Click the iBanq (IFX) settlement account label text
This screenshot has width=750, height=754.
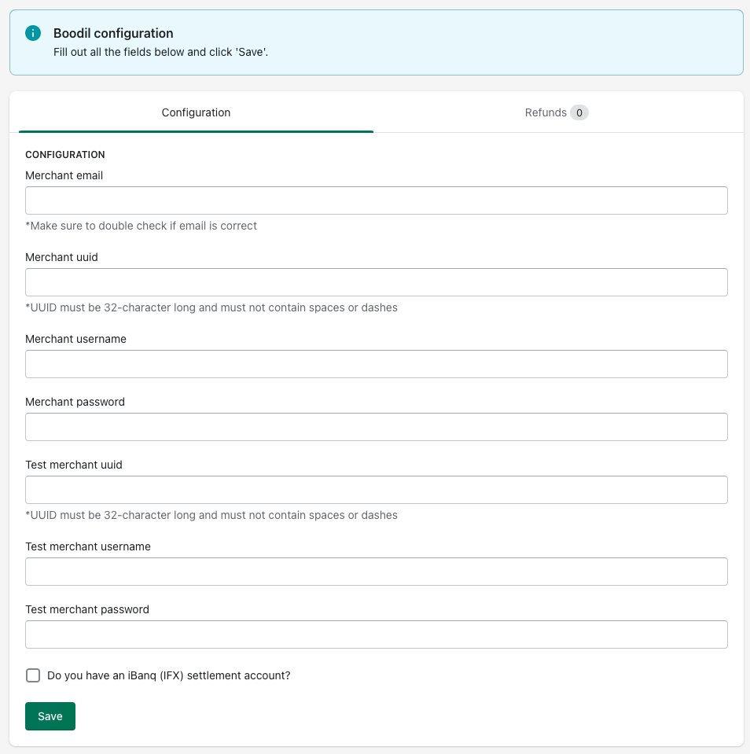click(169, 675)
